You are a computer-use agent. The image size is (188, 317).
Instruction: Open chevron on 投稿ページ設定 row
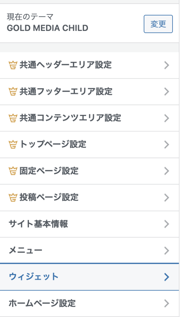point(167,197)
